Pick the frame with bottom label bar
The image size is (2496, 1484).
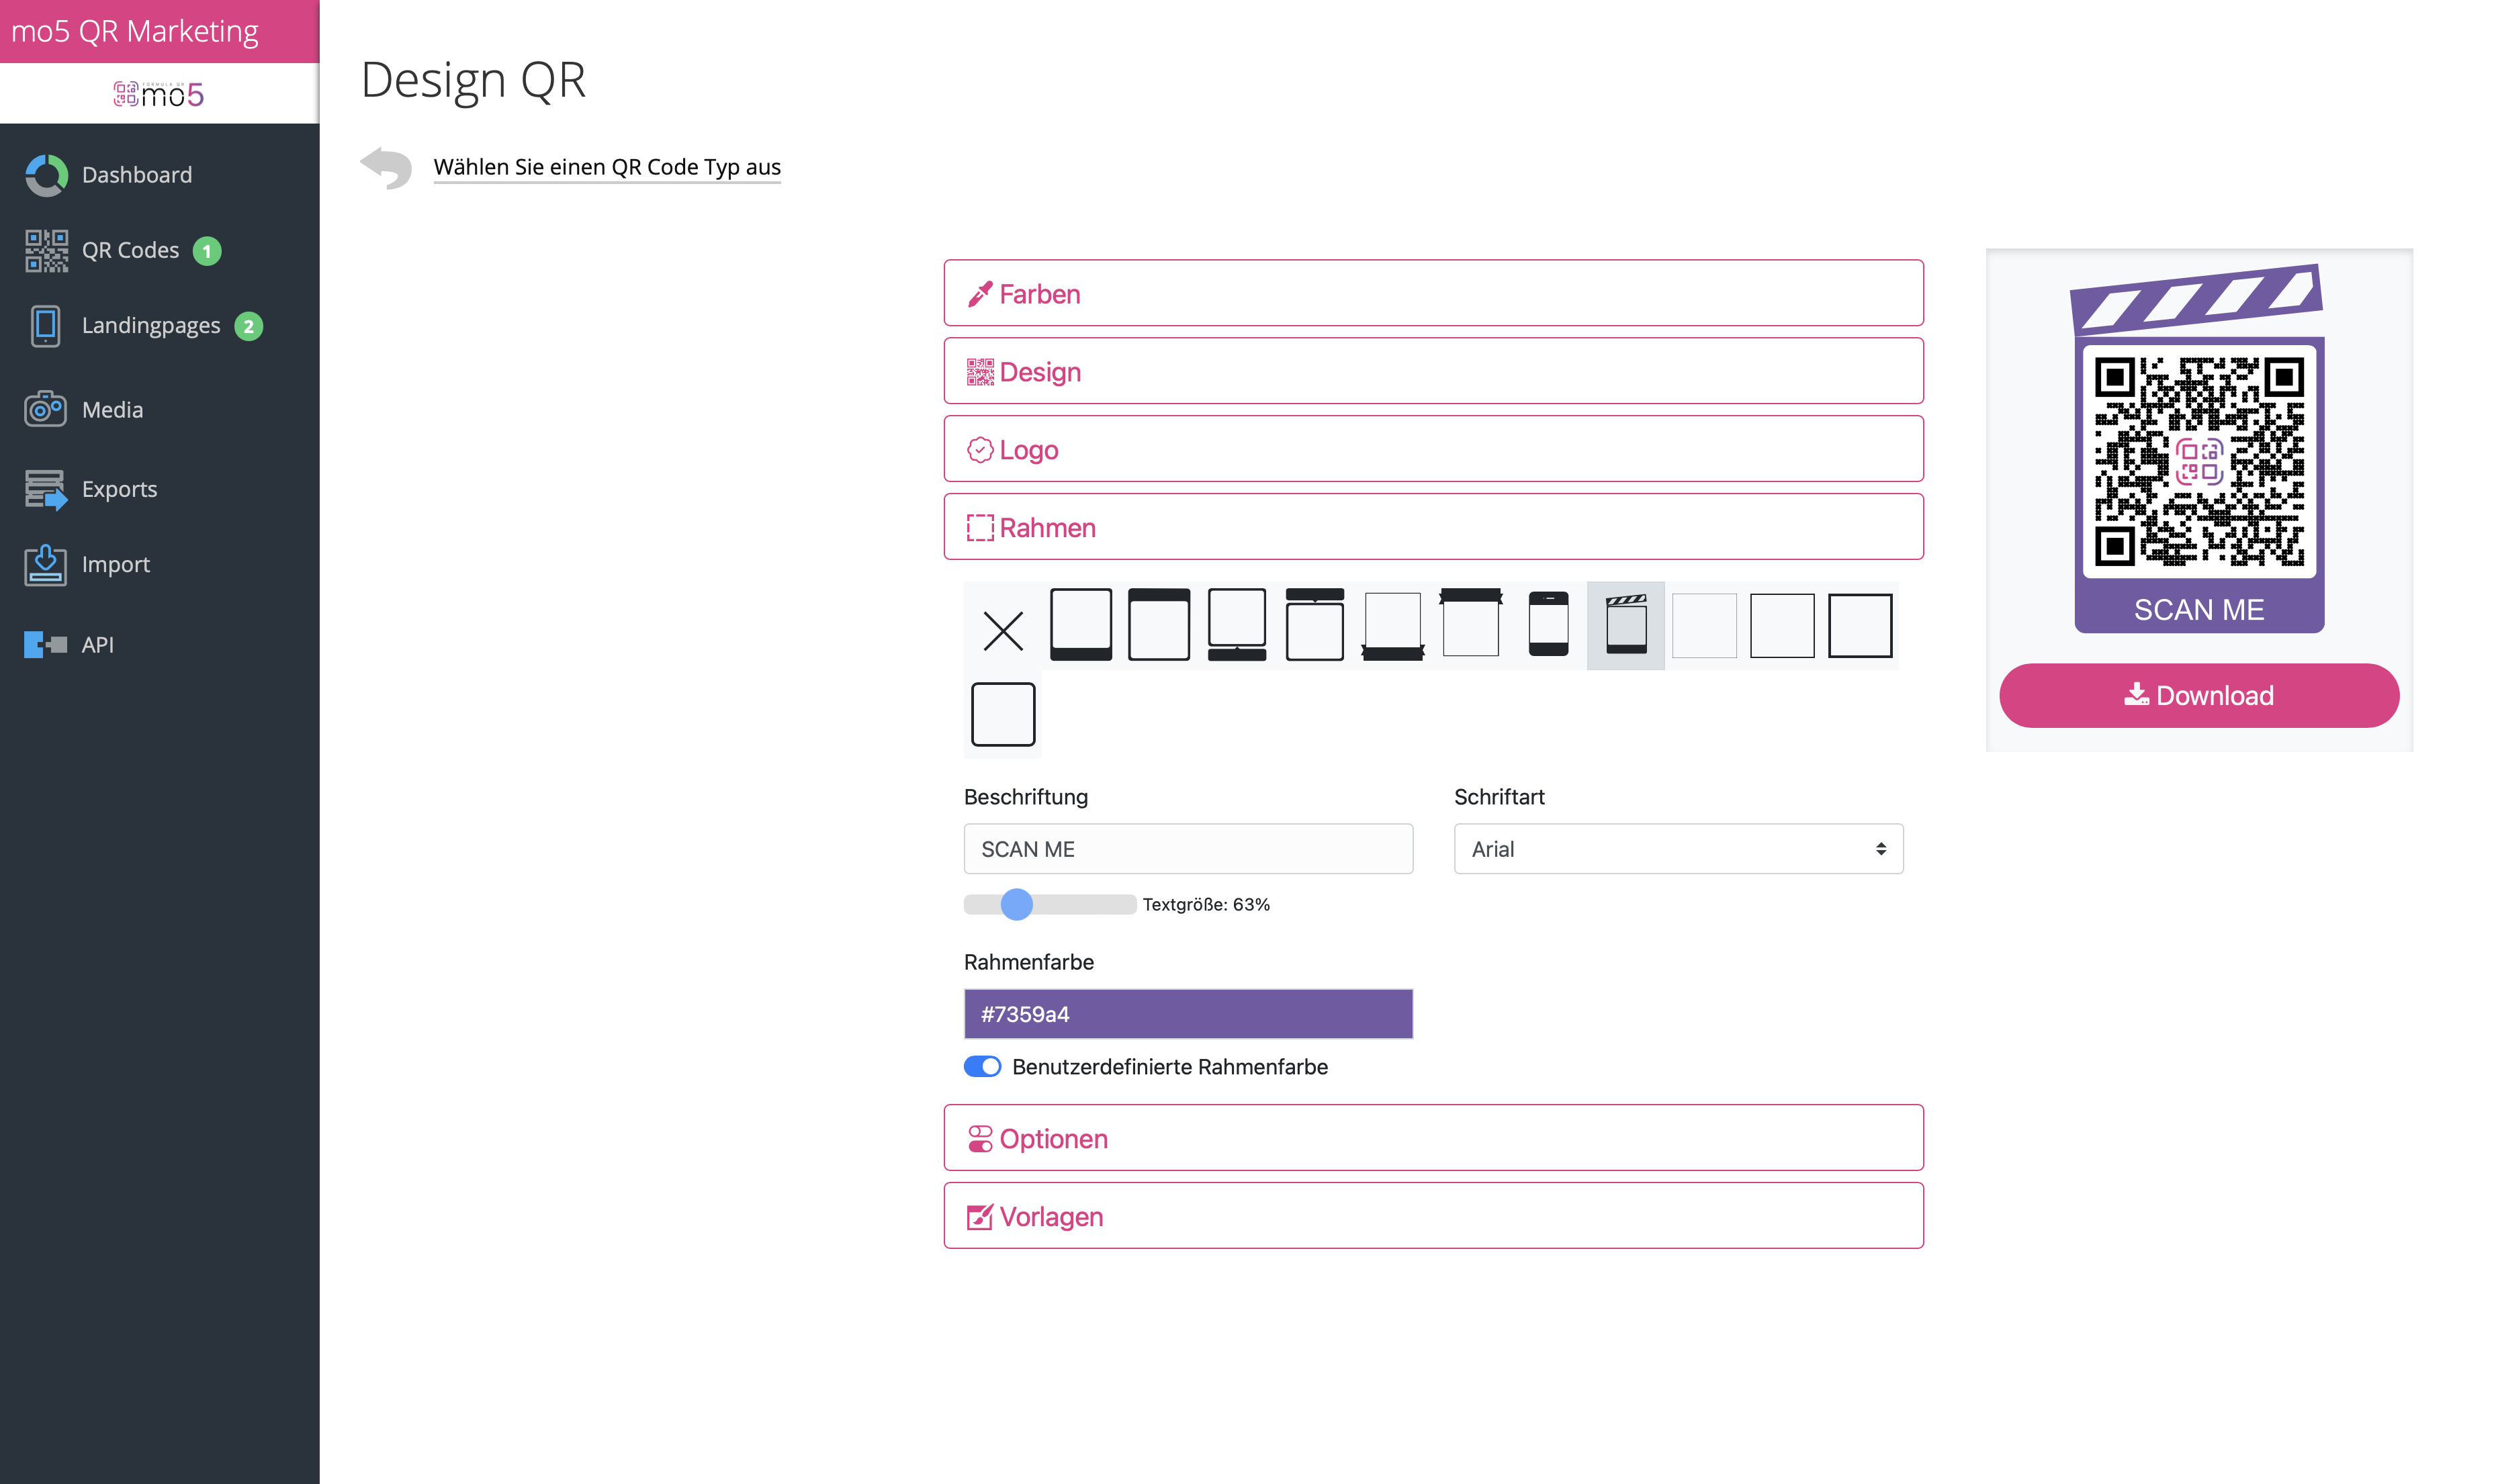[x=1080, y=625]
